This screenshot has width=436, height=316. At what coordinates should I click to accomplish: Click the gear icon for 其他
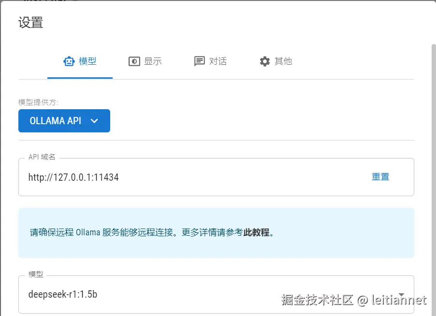pyautogui.click(x=265, y=61)
